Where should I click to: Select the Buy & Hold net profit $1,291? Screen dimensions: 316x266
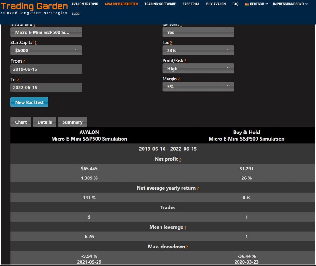point(247,169)
